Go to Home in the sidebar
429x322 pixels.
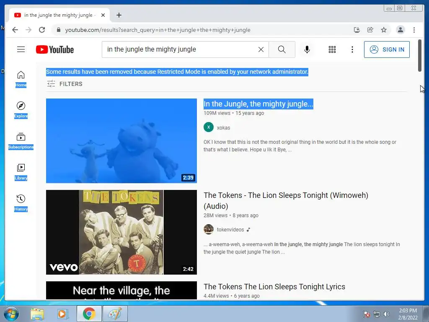pyautogui.click(x=21, y=79)
